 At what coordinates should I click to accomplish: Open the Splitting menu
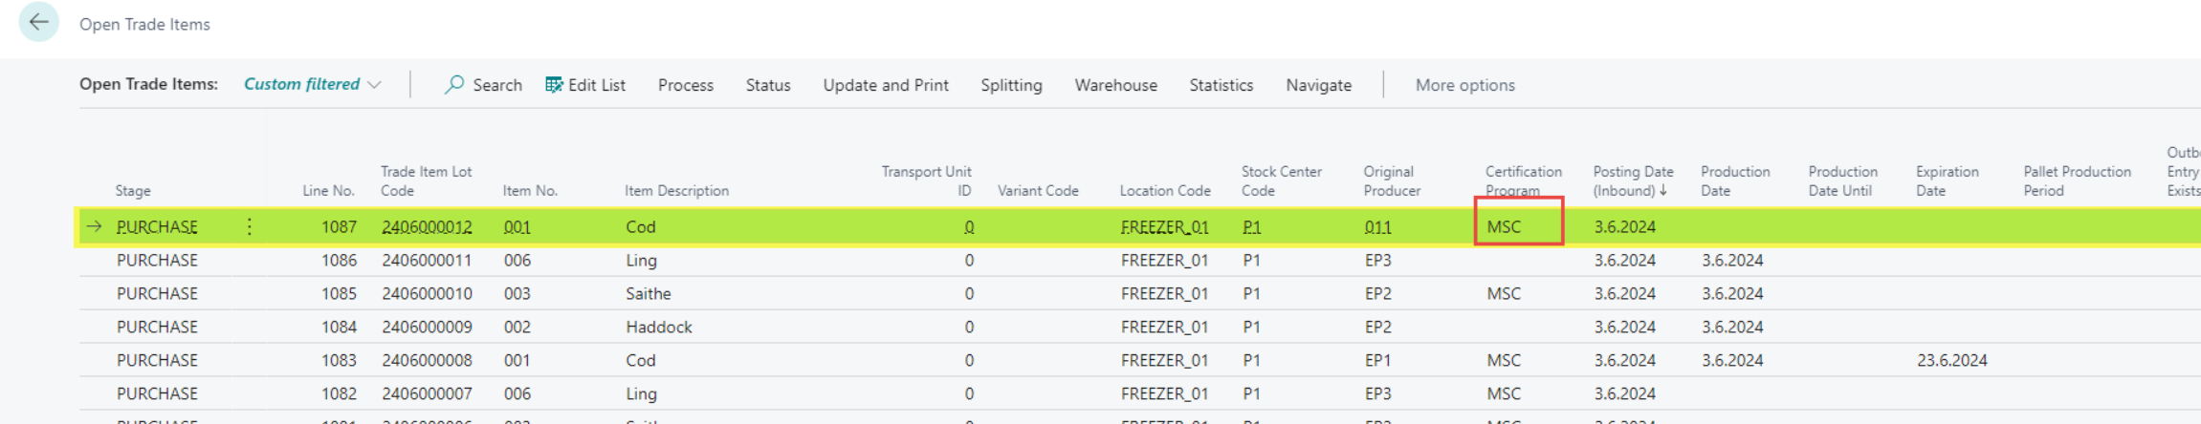point(1011,85)
